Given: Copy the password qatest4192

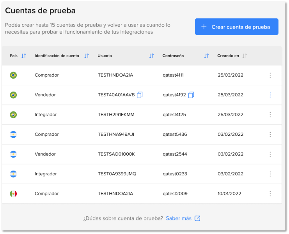Looking at the screenshot, I should (191, 95).
